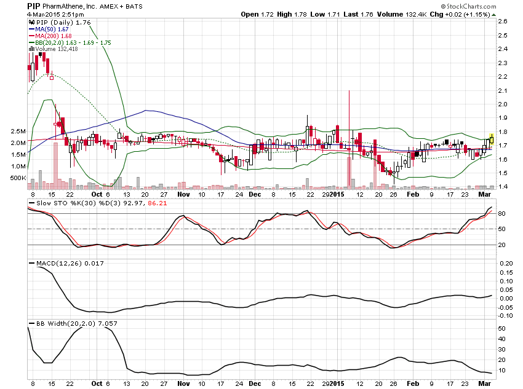The height and width of the screenshot is (389, 523).
Task: Click the MA(200) 1.68 legend text
Action: pos(54,36)
